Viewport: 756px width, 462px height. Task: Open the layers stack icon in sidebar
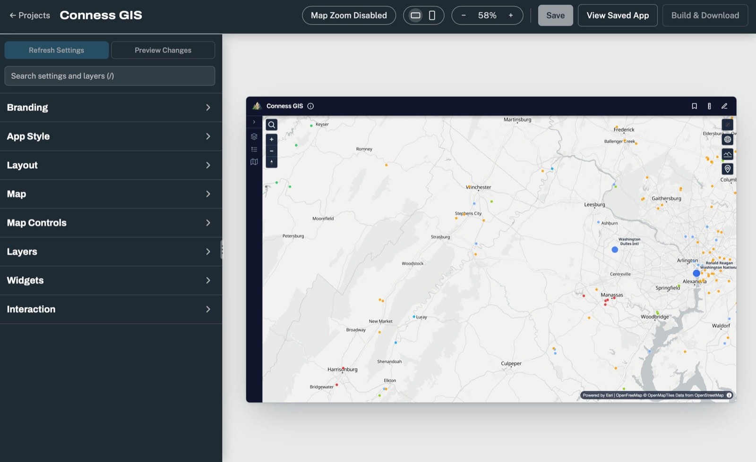click(x=254, y=136)
